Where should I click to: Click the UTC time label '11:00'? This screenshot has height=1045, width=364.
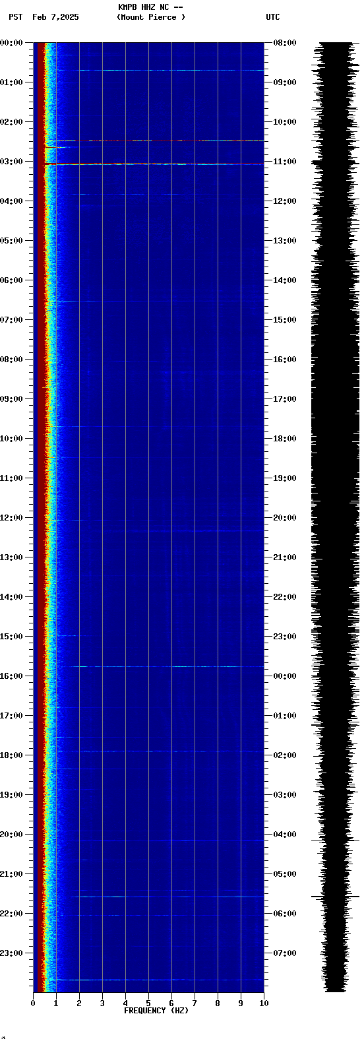284,162
